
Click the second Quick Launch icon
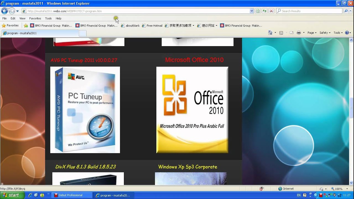coord(36,195)
